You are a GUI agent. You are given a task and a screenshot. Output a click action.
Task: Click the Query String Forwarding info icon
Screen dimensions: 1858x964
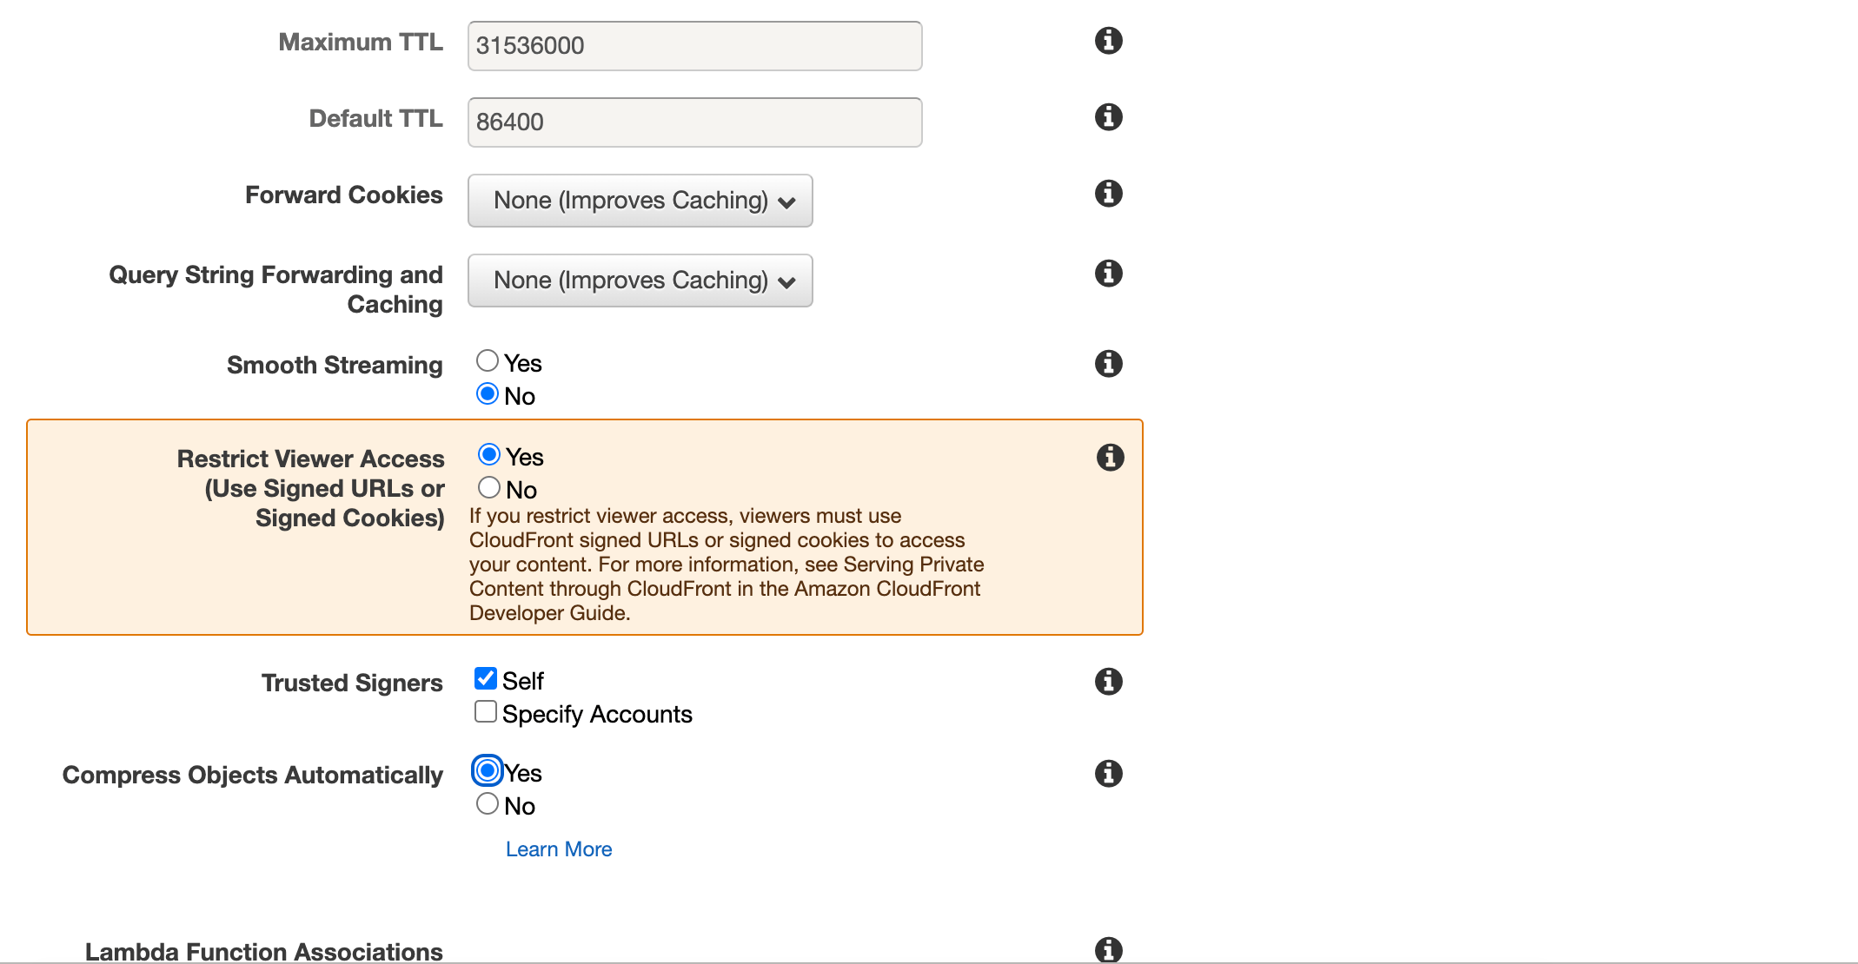click(x=1108, y=274)
